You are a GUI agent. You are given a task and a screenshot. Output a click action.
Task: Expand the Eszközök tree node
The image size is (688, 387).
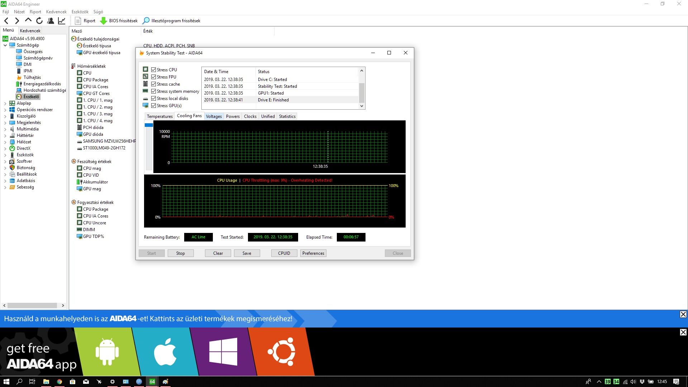5,155
